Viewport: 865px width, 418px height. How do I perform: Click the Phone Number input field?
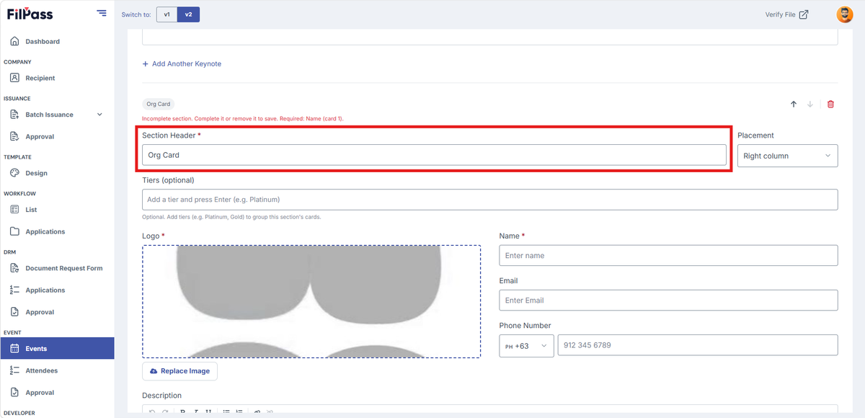pos(698,345)
